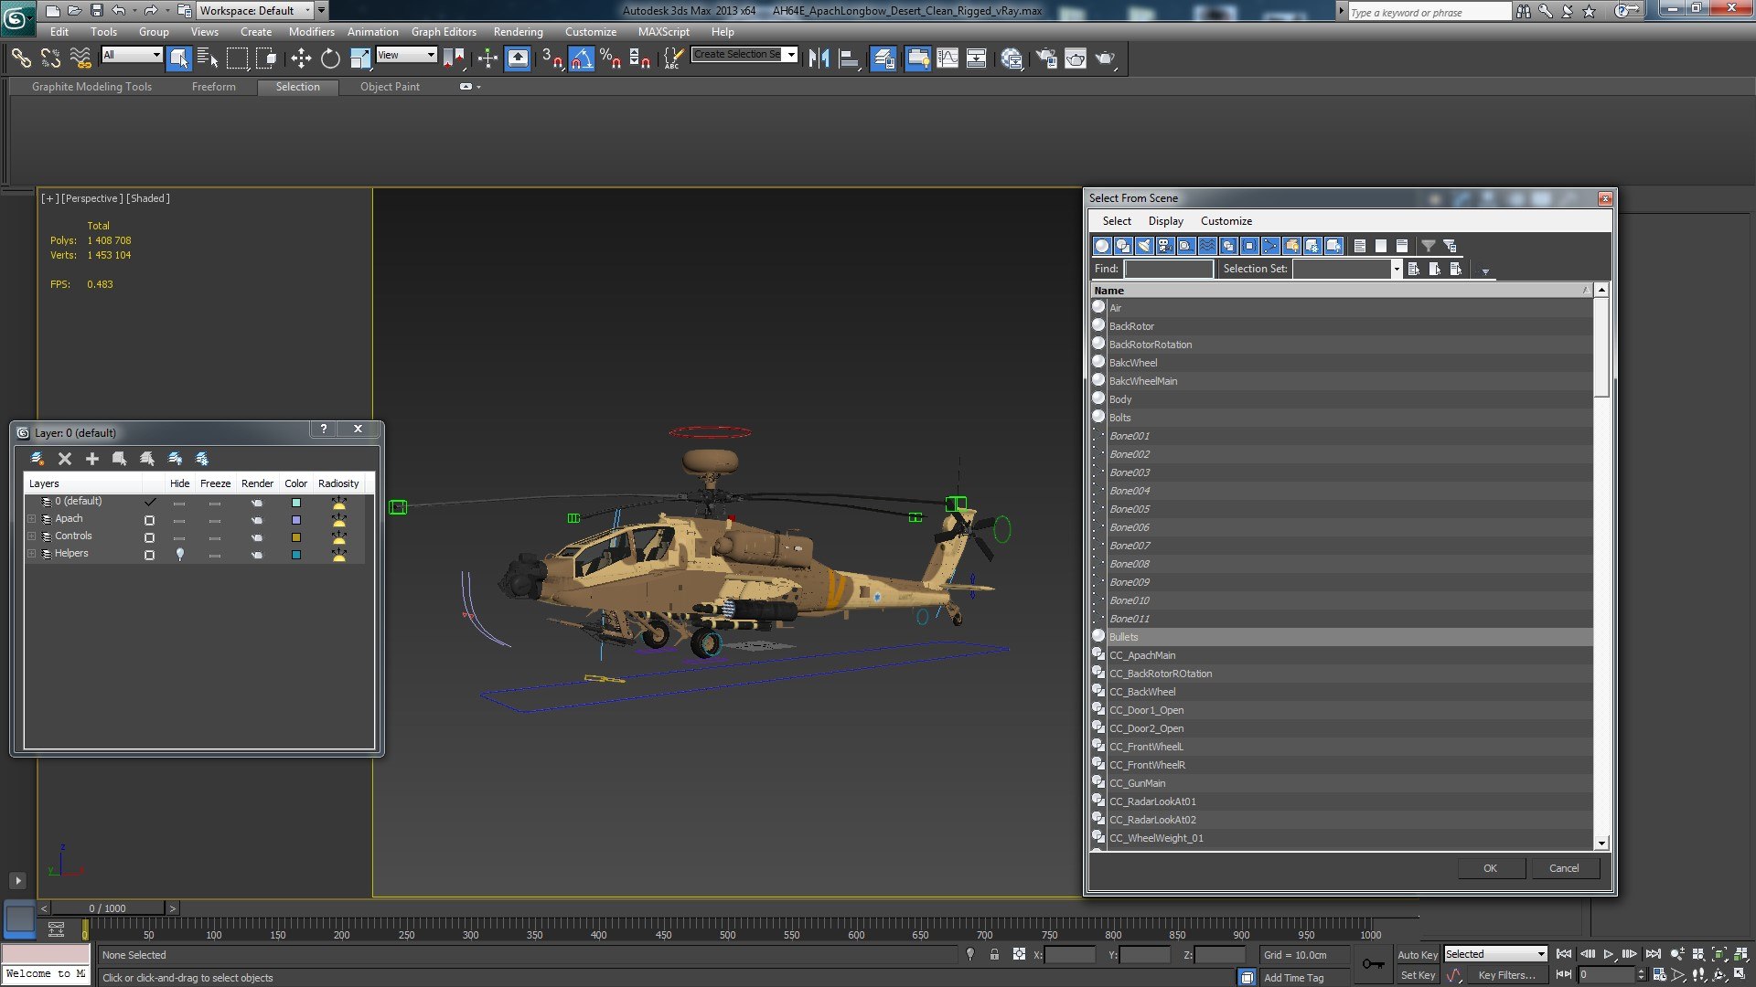The image size is (1756, 987).
Task: Click the Select and Link icon
Action: coord(21,59)
